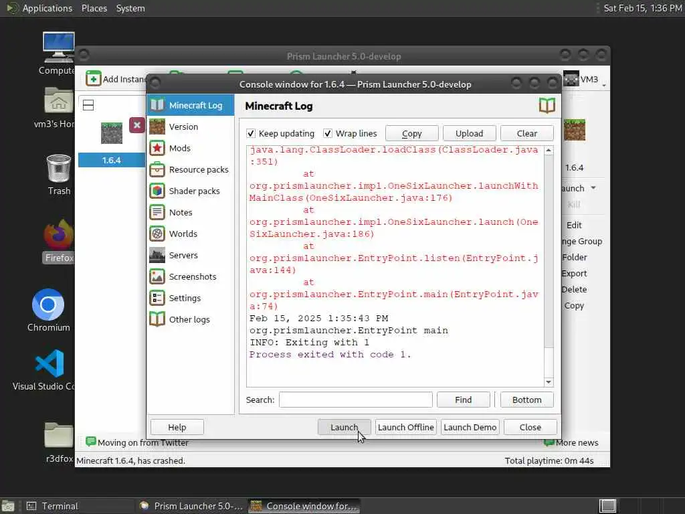Click the grass block instance icon in main window
This screenshot has height=514, width=685.
click(x=112, y=133)
